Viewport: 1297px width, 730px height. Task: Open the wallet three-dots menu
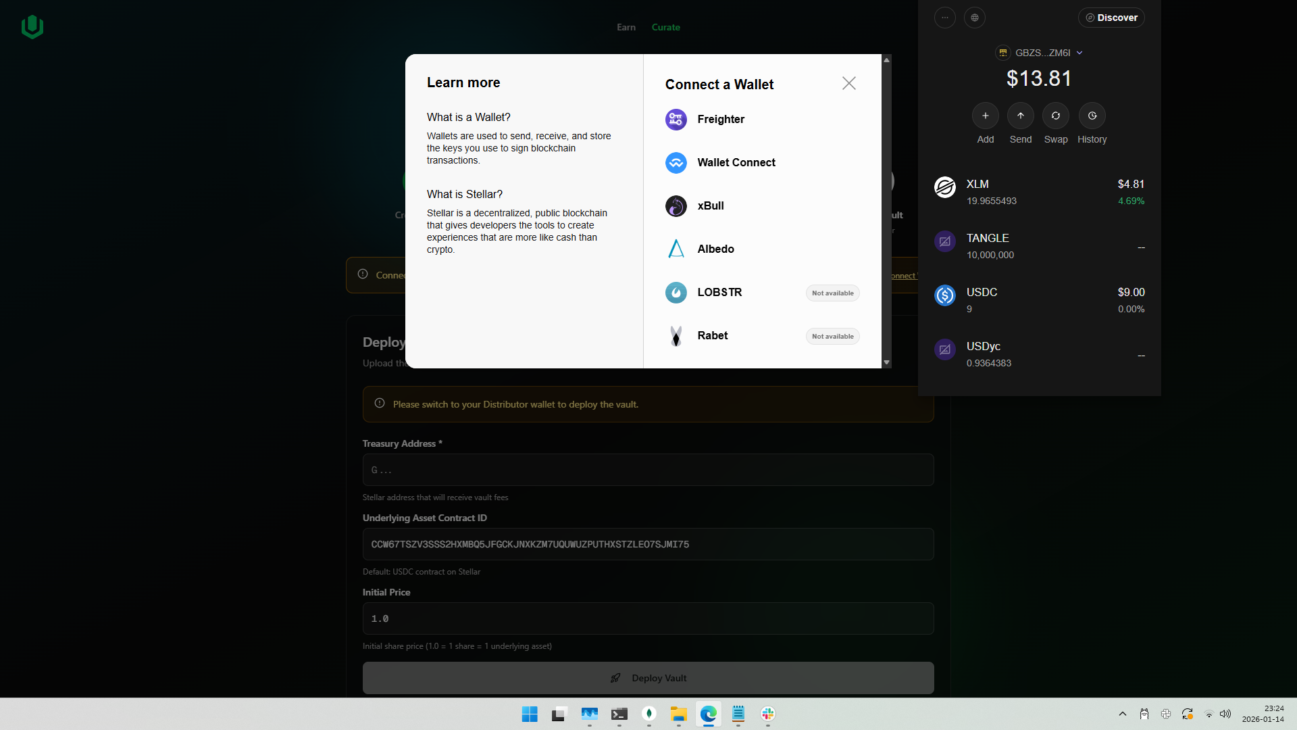944,18
